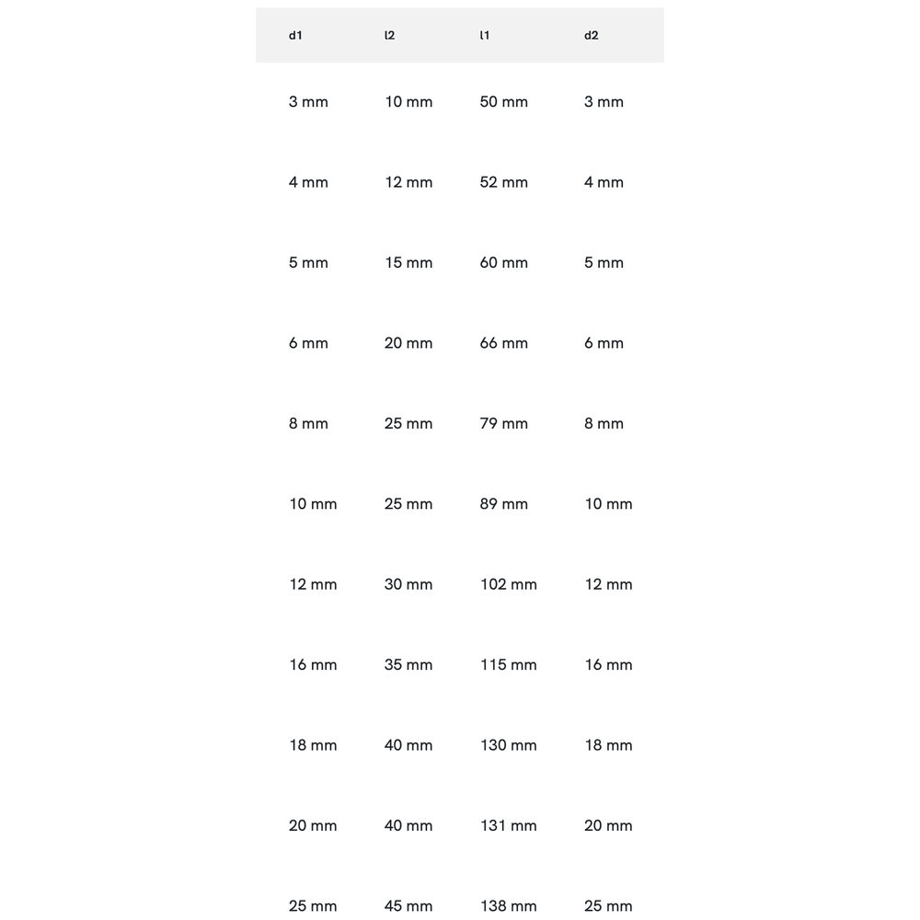Click the l1 column header
This screenshot has width=920, height=920.
click(485, 36)
